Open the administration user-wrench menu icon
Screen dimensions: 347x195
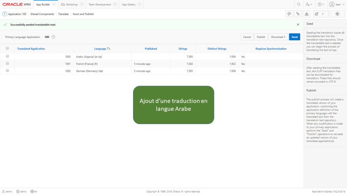click(x=309, y=4)
